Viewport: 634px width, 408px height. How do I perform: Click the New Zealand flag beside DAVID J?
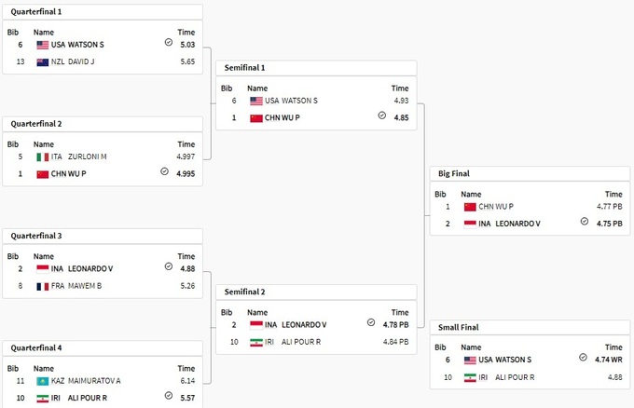42,61
